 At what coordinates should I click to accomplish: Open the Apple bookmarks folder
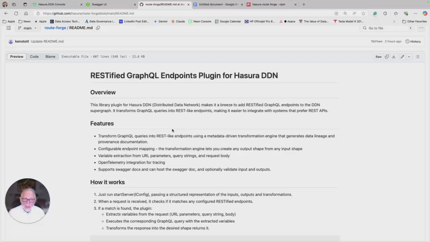pos(9,22)
